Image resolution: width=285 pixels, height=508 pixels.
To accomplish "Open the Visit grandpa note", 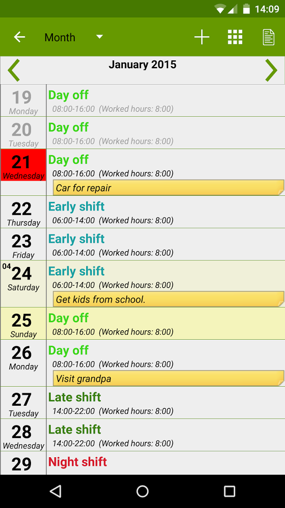I will click(x=168, y=378).
